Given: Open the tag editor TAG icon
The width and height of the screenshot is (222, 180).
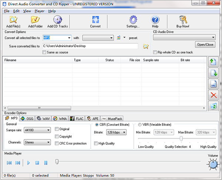Looking at the screenshot, I should coord(213,84).
